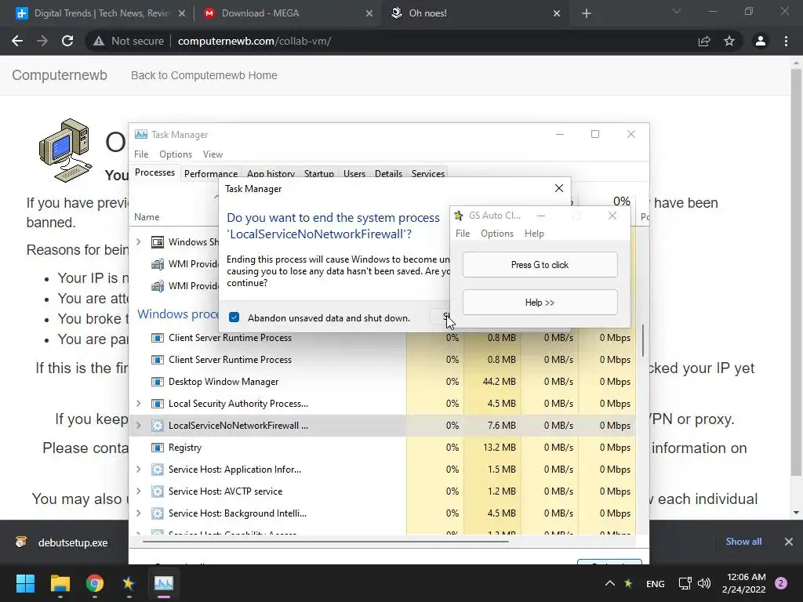Click Press G to click button
Viewport: 803px width, 602px height.
[540, 265]
